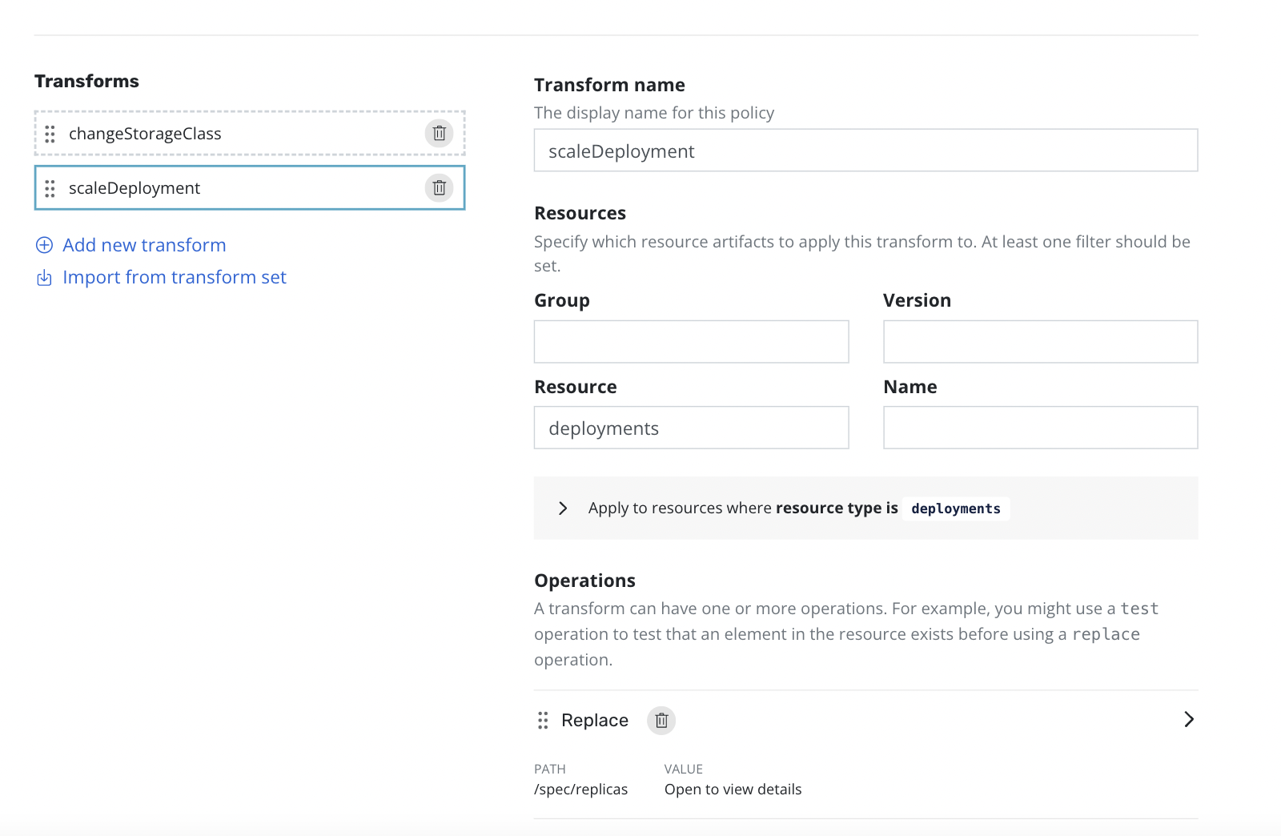Click into the Version field
The height and width of the screenshot is (836, 1281).
(1040, 342)
